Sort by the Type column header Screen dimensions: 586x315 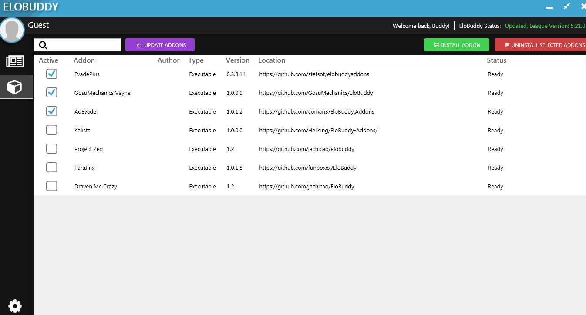(x=196, y=60)
